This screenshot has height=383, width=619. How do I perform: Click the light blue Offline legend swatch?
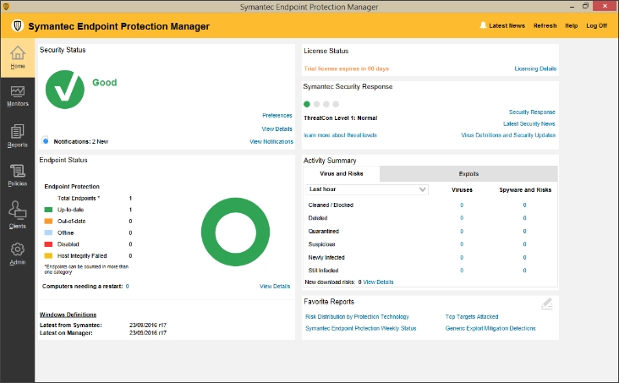[48, 233]
